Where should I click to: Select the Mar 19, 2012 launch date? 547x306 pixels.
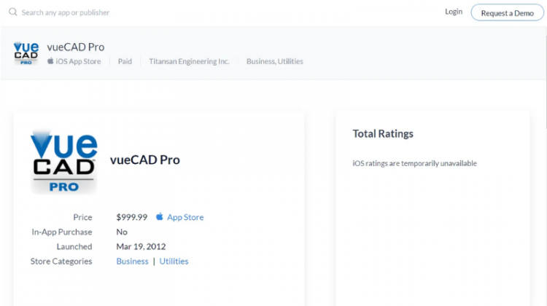pyautogui.click(x=141, y=246)
